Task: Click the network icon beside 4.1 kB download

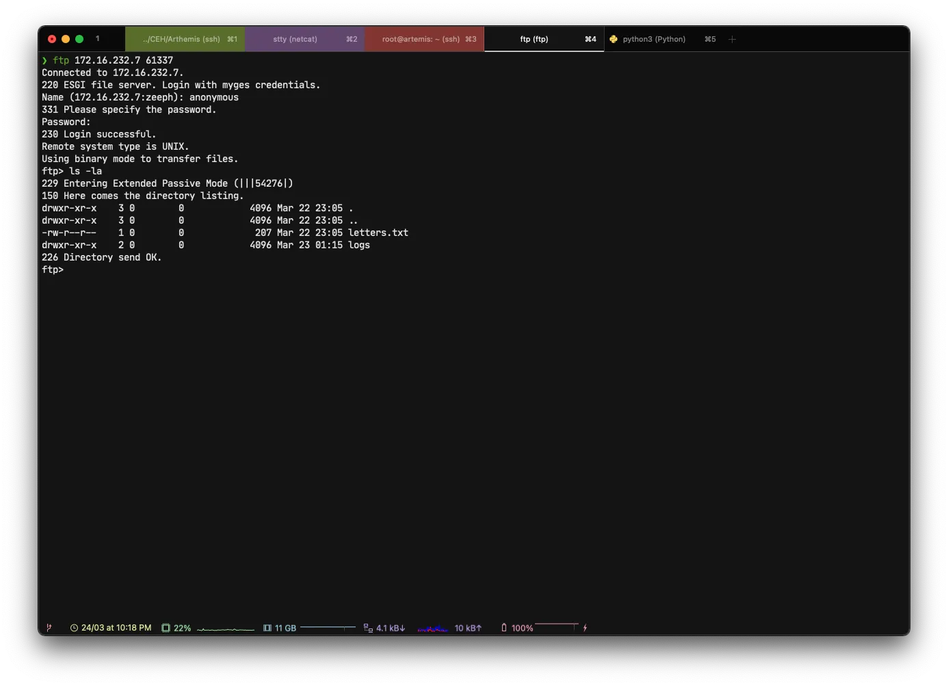Action: [368, 628]
